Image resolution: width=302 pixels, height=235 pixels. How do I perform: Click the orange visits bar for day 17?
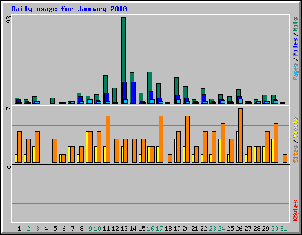coord(161,139)
